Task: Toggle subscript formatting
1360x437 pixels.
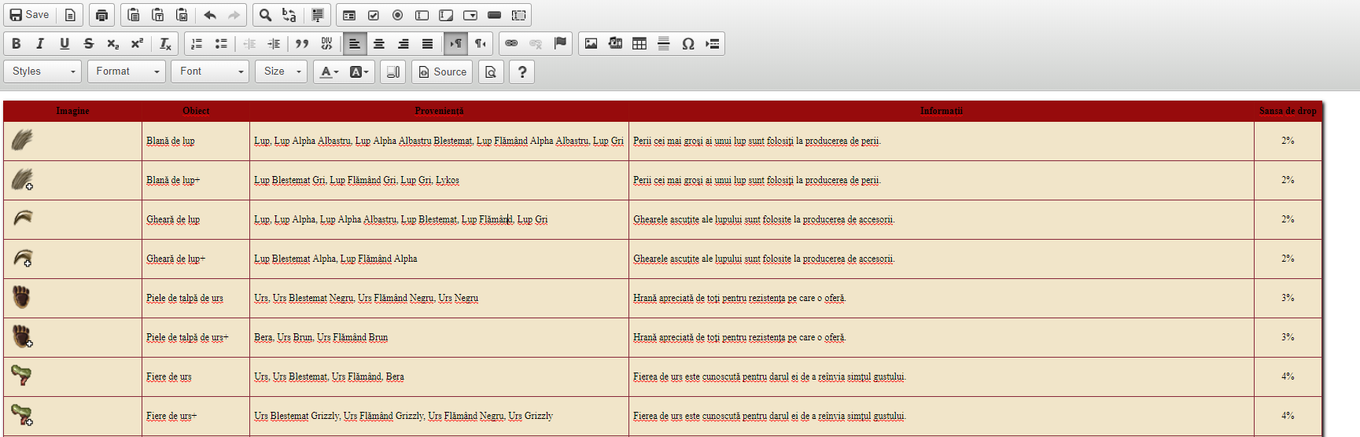Action: point(113,43)
